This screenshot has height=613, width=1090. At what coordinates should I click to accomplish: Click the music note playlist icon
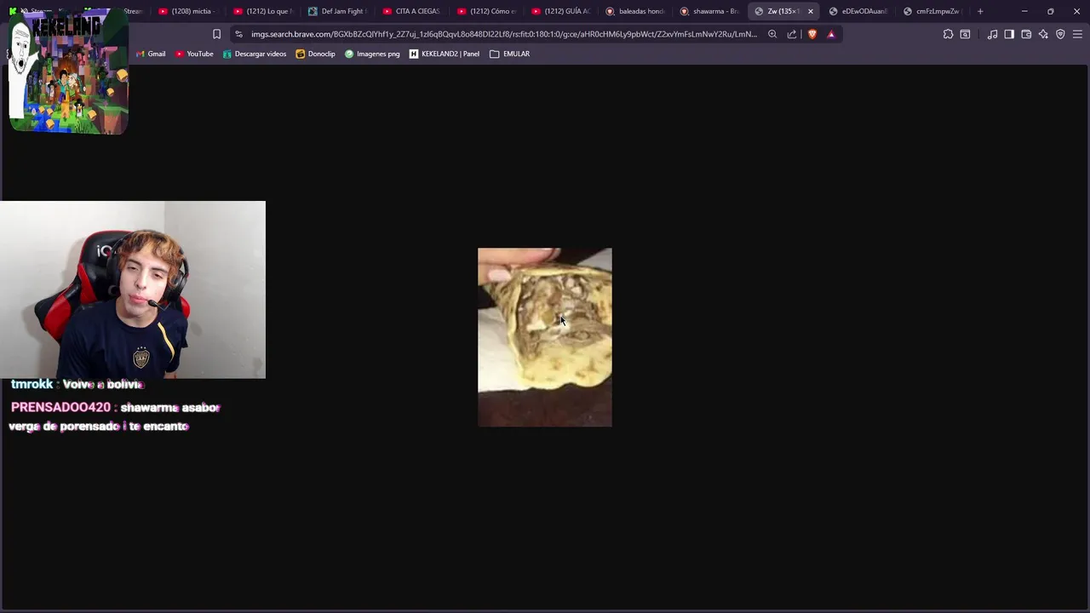tap(992, 34)
